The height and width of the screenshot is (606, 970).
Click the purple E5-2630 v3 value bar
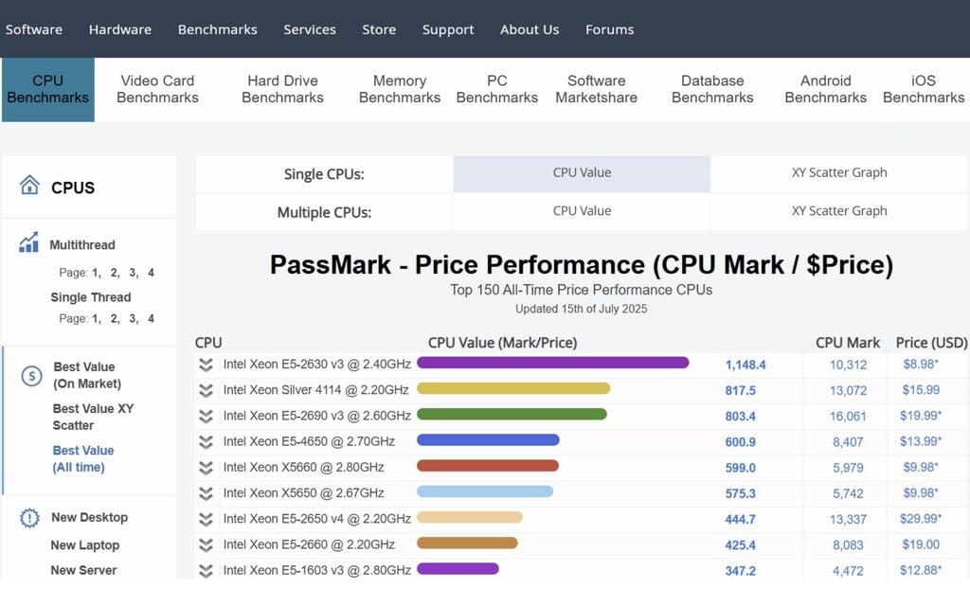click(553, 363)
